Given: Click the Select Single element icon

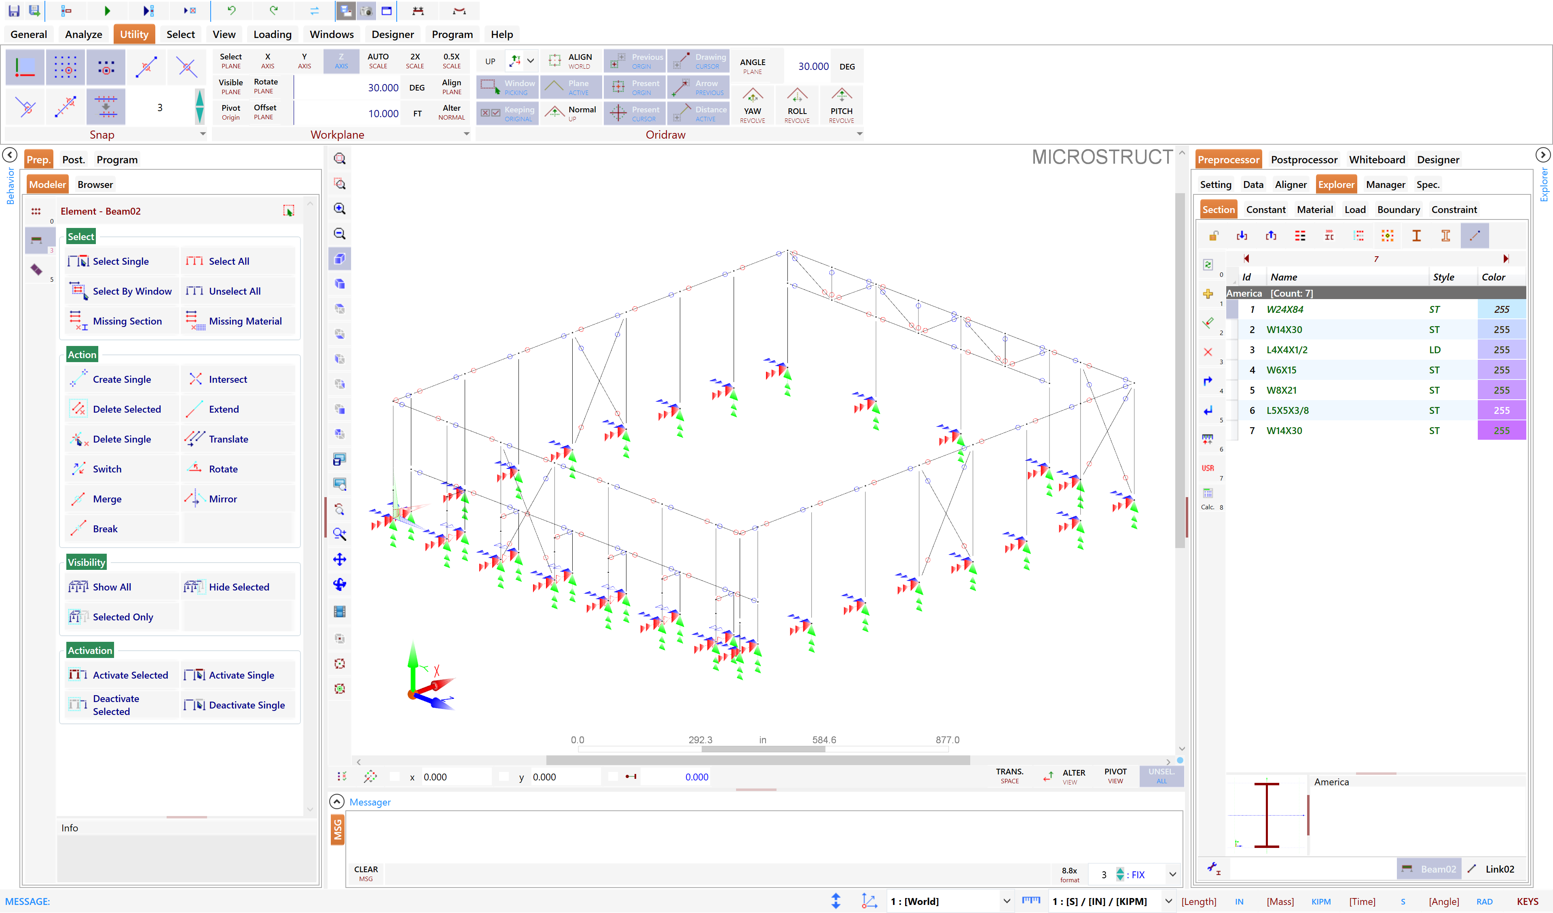Looking at the screenshot, I should tap(78, 261).
